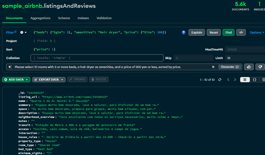This screenshot has height=155, width=265.
Task: Open the Validation tab
Action: [x=104, y=18]
